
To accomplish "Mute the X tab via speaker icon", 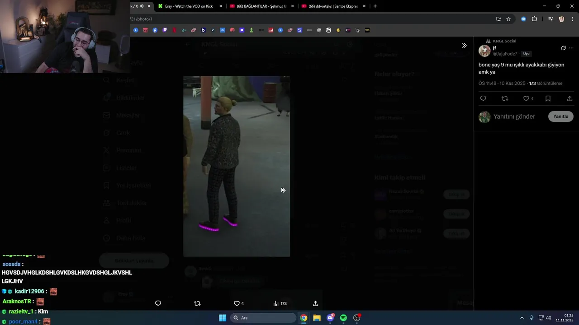I will (142, 6).
